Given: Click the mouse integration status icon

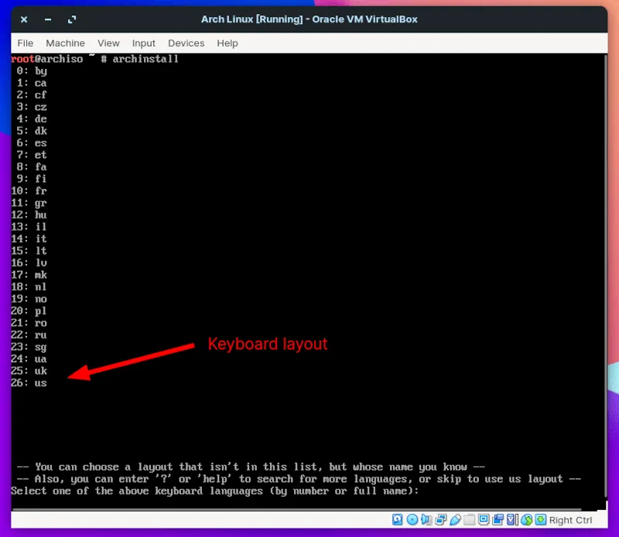Looking at the screenshot, I should click(526, 520).
